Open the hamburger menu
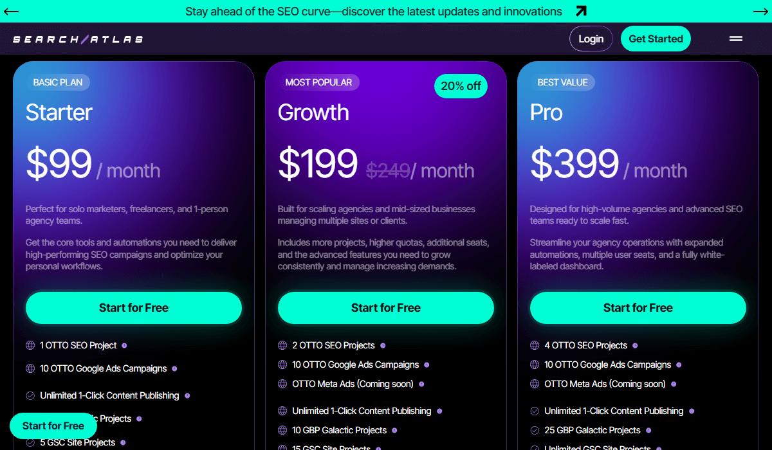This screenshot has height=450, width=772. (x=736, y=39)
